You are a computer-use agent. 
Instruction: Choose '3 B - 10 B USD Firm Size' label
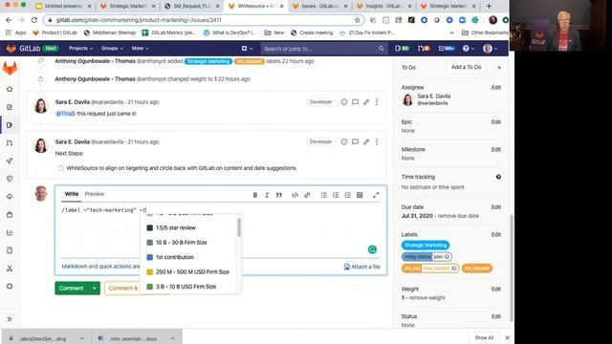tap(189, 287)
